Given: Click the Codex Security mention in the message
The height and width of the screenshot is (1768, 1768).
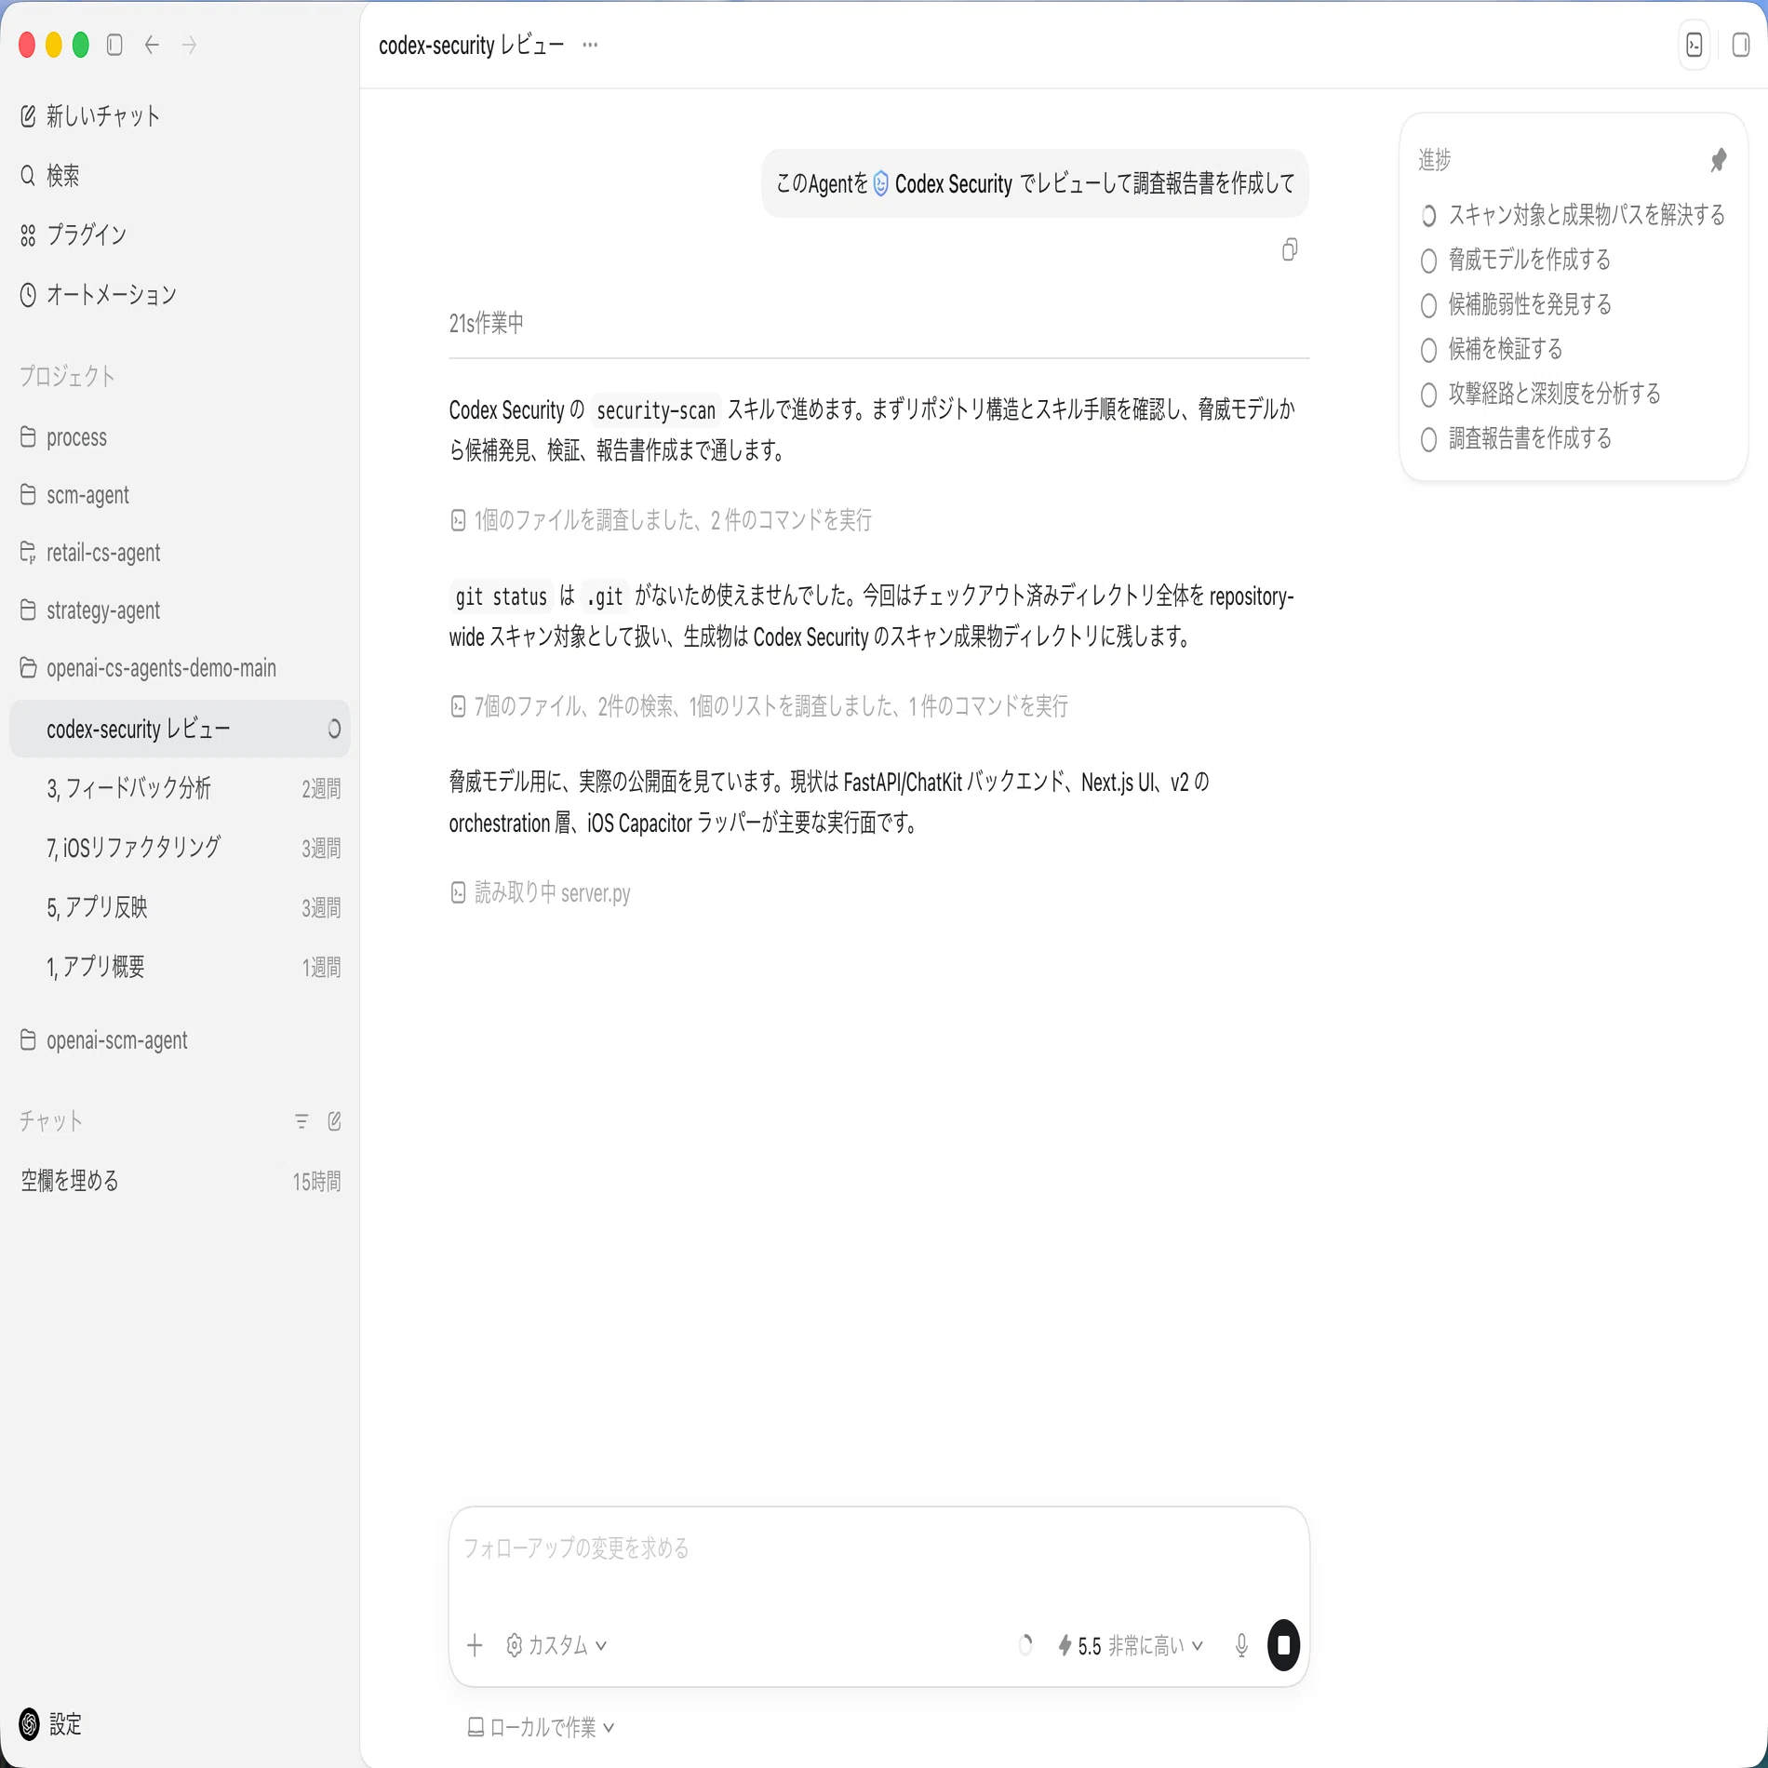Looking at the screenshot, I should pos(943,184).
